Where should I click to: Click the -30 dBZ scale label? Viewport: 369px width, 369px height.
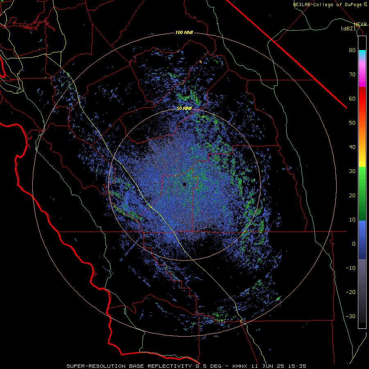click(351, 316)
